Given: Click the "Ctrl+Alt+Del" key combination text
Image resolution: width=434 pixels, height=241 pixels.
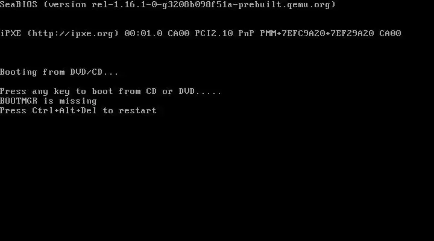Looking at the screenshot, I should (x=64, y=111).
